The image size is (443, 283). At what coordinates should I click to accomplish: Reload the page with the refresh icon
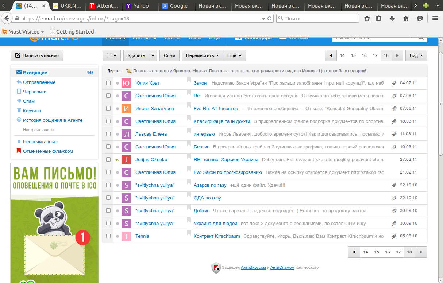click(270, 18)
